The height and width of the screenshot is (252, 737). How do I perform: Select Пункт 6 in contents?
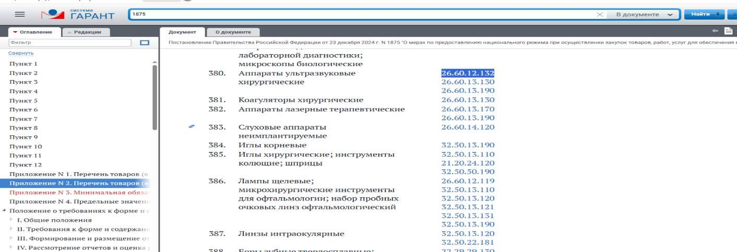pos(23,109)
